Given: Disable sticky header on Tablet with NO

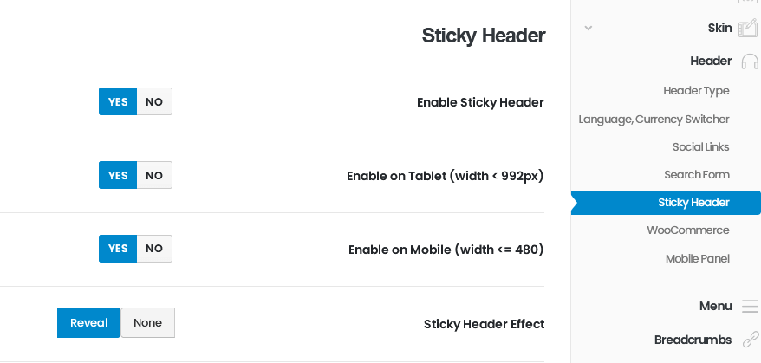Looking at the screenshot, I should click(x=154, y=176).
